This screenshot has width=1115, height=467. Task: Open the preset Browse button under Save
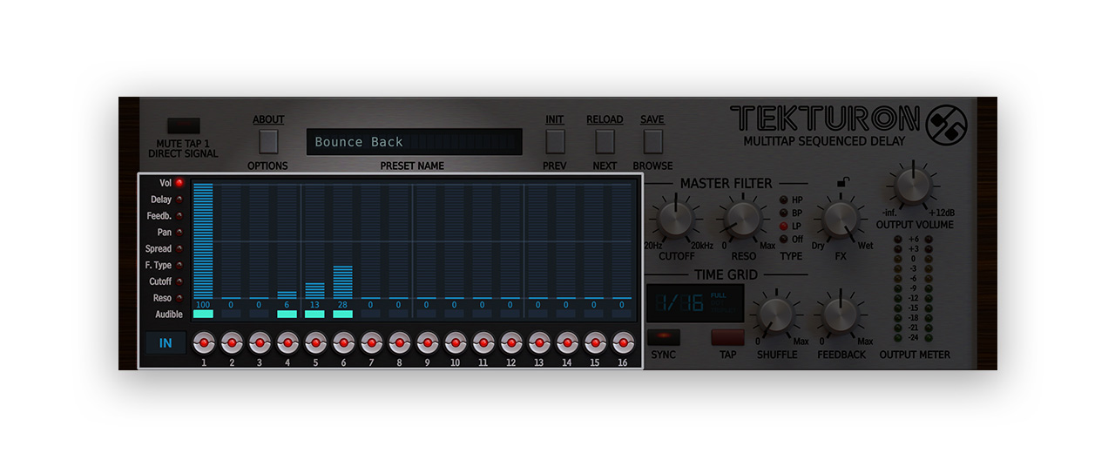coord(652,141)
